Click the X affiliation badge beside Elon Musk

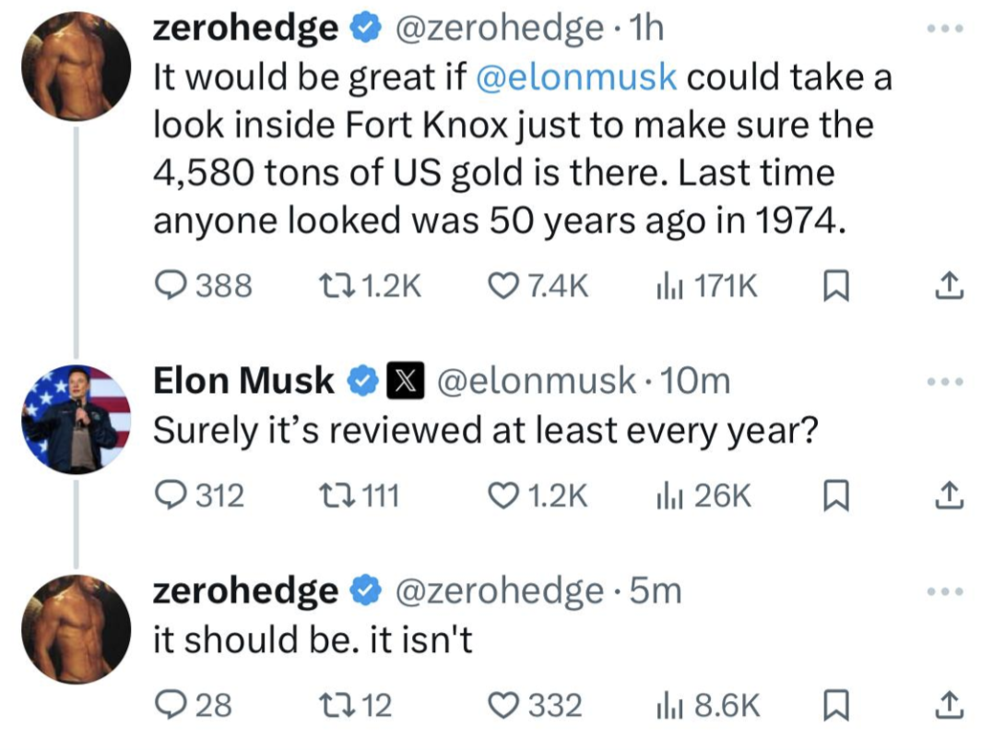tap(401, 380)
